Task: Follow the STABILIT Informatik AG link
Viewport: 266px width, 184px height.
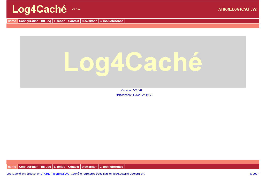Action: click(x=55, y=174)
